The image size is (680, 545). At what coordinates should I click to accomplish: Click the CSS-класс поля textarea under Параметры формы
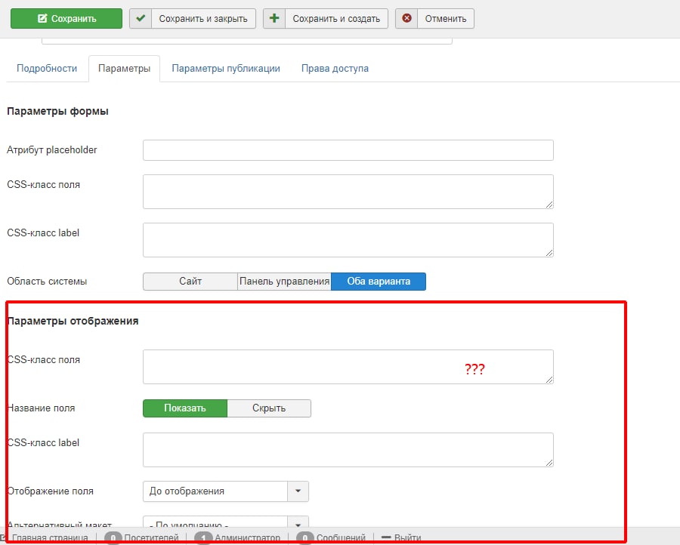348,192
